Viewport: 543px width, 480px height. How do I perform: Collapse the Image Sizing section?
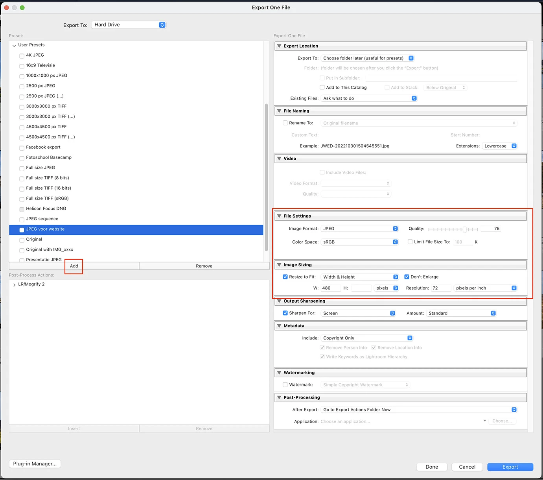coord(279,265)
